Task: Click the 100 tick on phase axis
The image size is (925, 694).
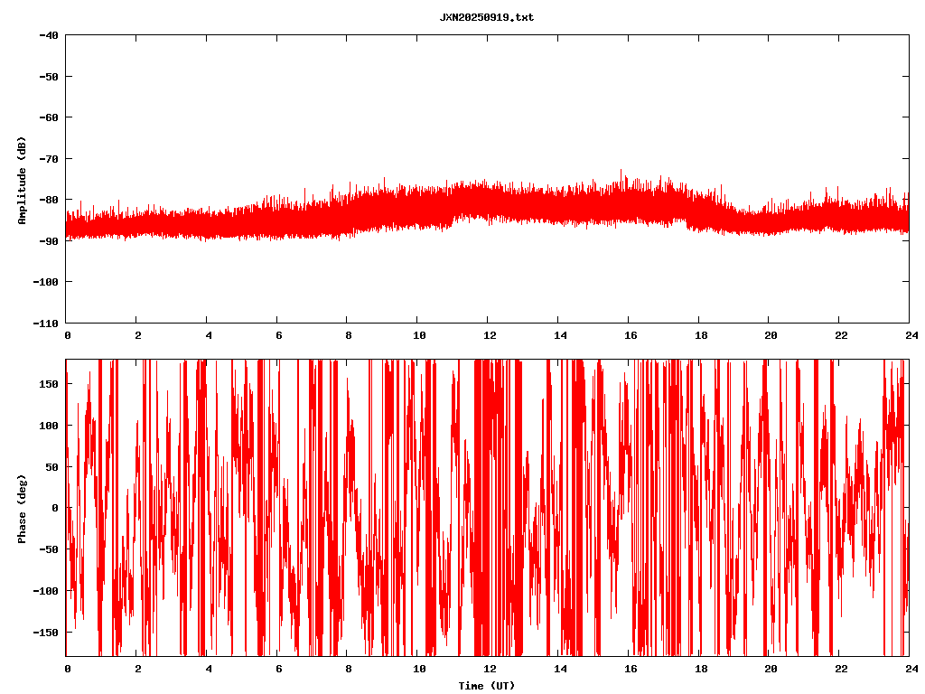Action: click(49, 426)
